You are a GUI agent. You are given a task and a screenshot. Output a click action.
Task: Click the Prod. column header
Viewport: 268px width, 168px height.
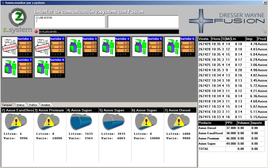(x=262, y=39)
